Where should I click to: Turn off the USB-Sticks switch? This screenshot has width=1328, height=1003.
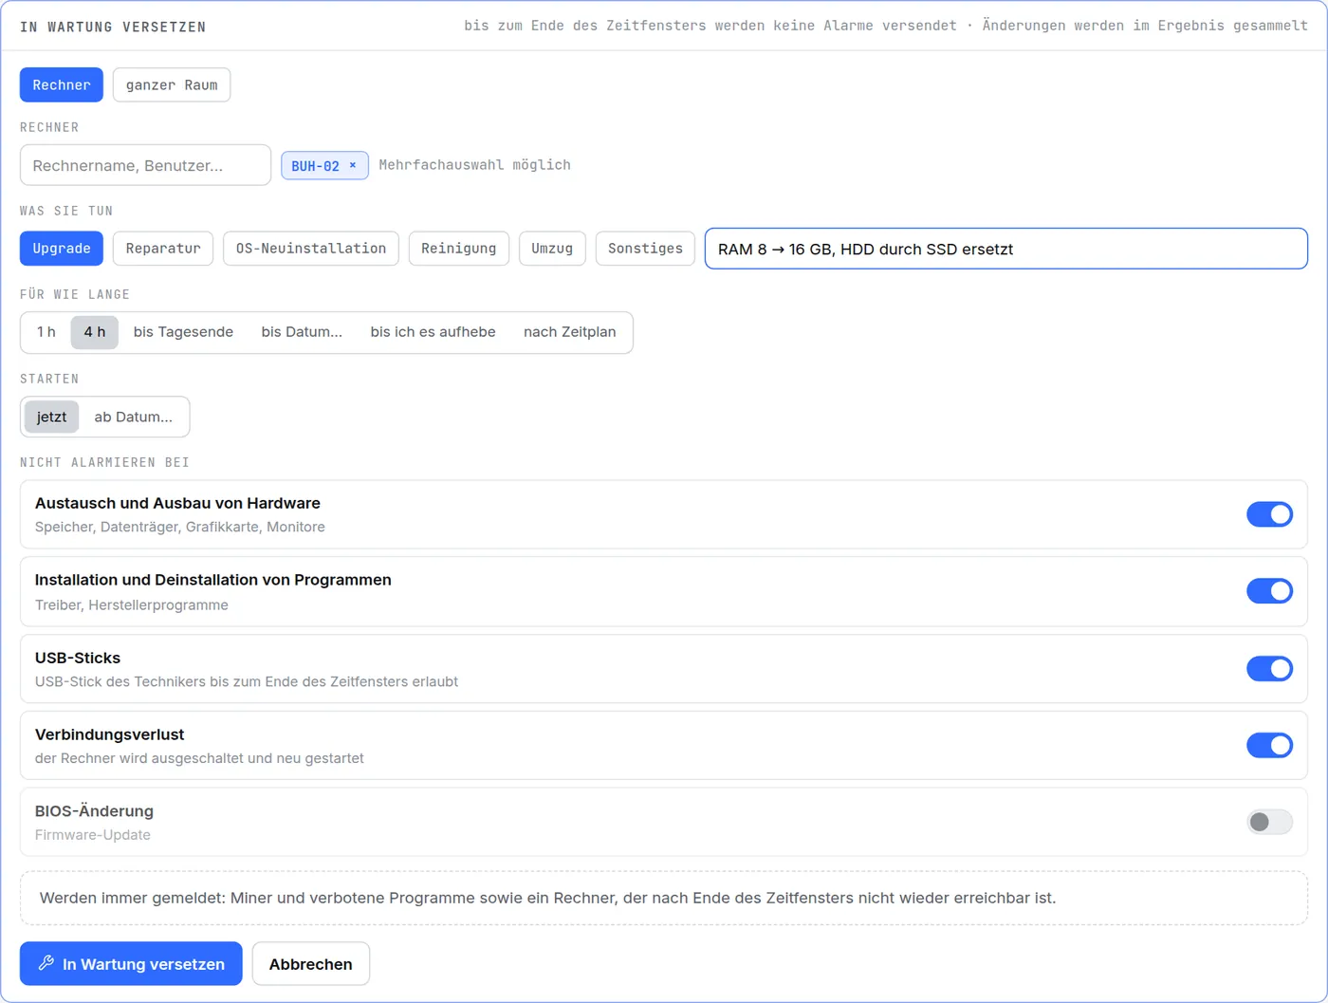1269,669
